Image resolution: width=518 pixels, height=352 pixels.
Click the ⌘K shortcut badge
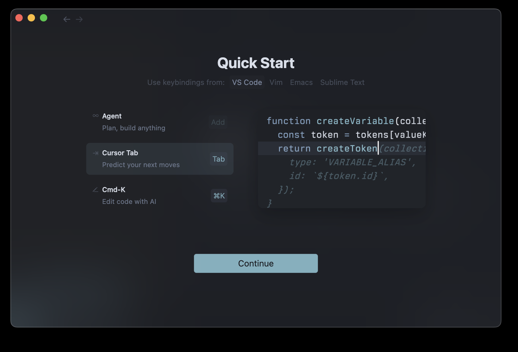(x=219, y=196)
